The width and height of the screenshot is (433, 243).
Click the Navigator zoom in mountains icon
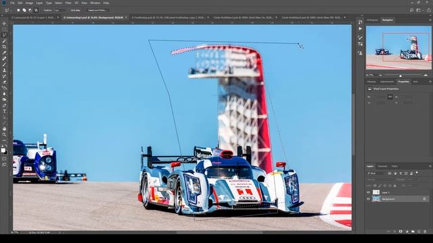[x=426, y=75]
